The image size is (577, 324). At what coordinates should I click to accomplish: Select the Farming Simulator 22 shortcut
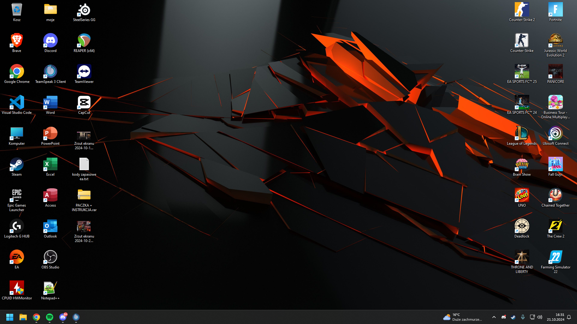pyautogui.click(x=556, y=262)
